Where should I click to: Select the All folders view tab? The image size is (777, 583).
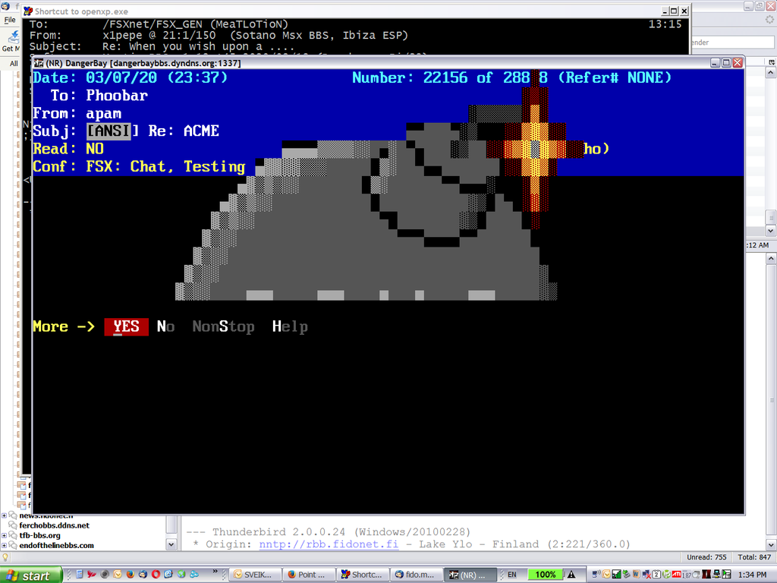coord(14,64)
